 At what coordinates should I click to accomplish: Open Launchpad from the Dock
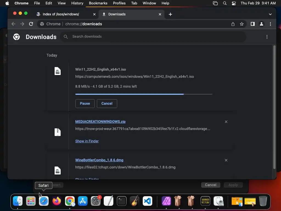point(31,201)
